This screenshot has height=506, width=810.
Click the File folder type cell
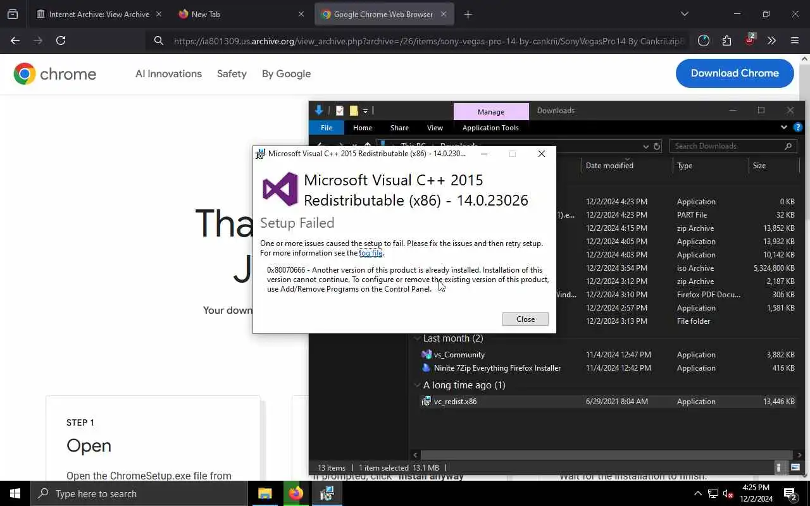(x=694, y=321)
